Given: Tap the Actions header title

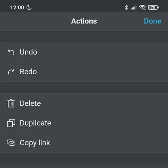Looking at the screenshot, I should (84, 21).
